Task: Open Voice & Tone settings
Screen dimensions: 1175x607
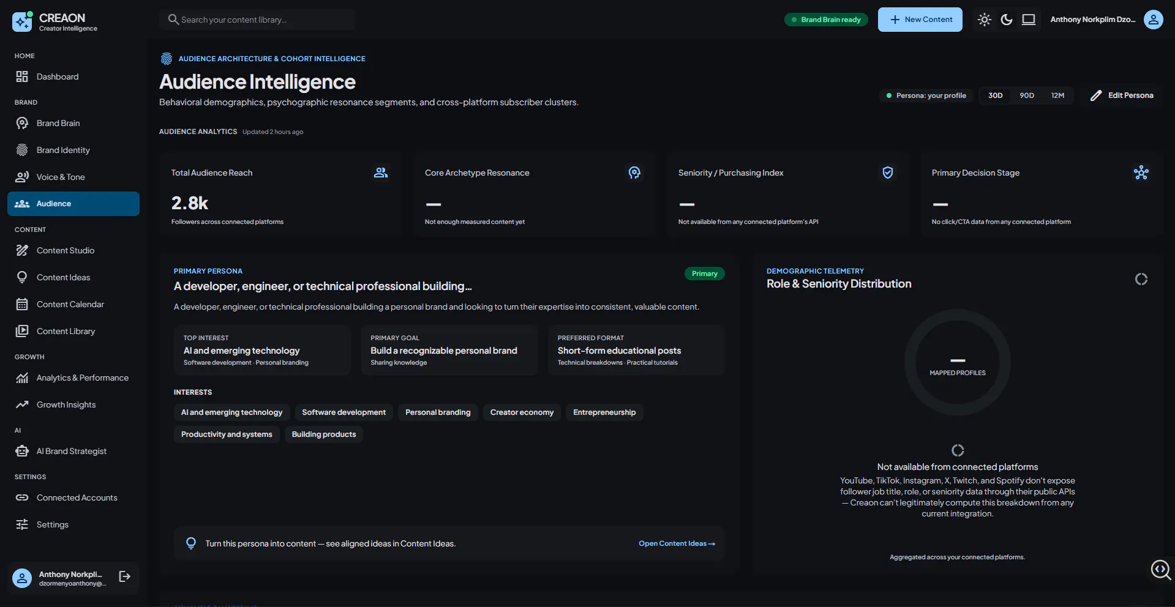Action: click(73, 177)
